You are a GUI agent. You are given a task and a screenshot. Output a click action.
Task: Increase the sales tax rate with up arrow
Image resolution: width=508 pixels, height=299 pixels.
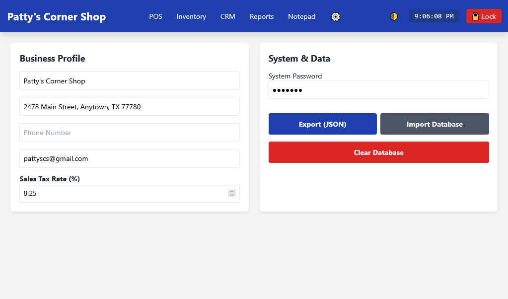click(232, 191)
